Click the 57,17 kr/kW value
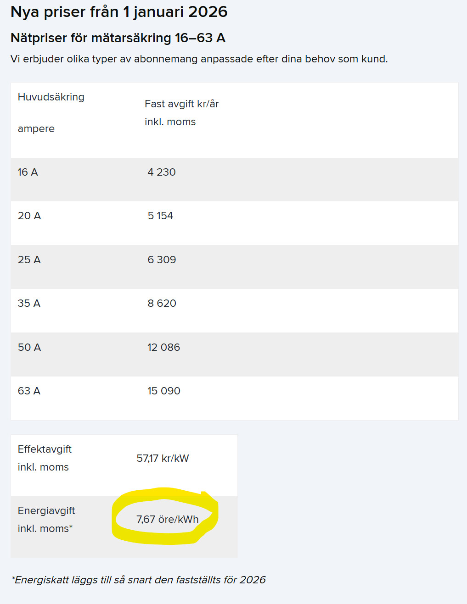The image size is (467, 604). pos(163,459)
